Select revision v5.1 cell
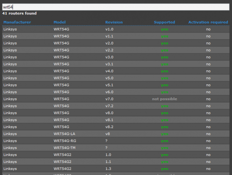Screen dimensions: 232x175 109,85
